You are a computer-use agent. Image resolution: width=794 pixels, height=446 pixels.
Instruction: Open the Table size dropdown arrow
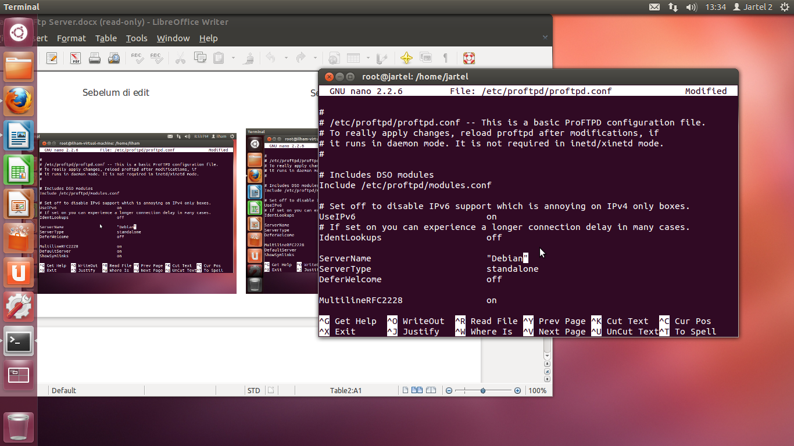click(x=367, y=58)
